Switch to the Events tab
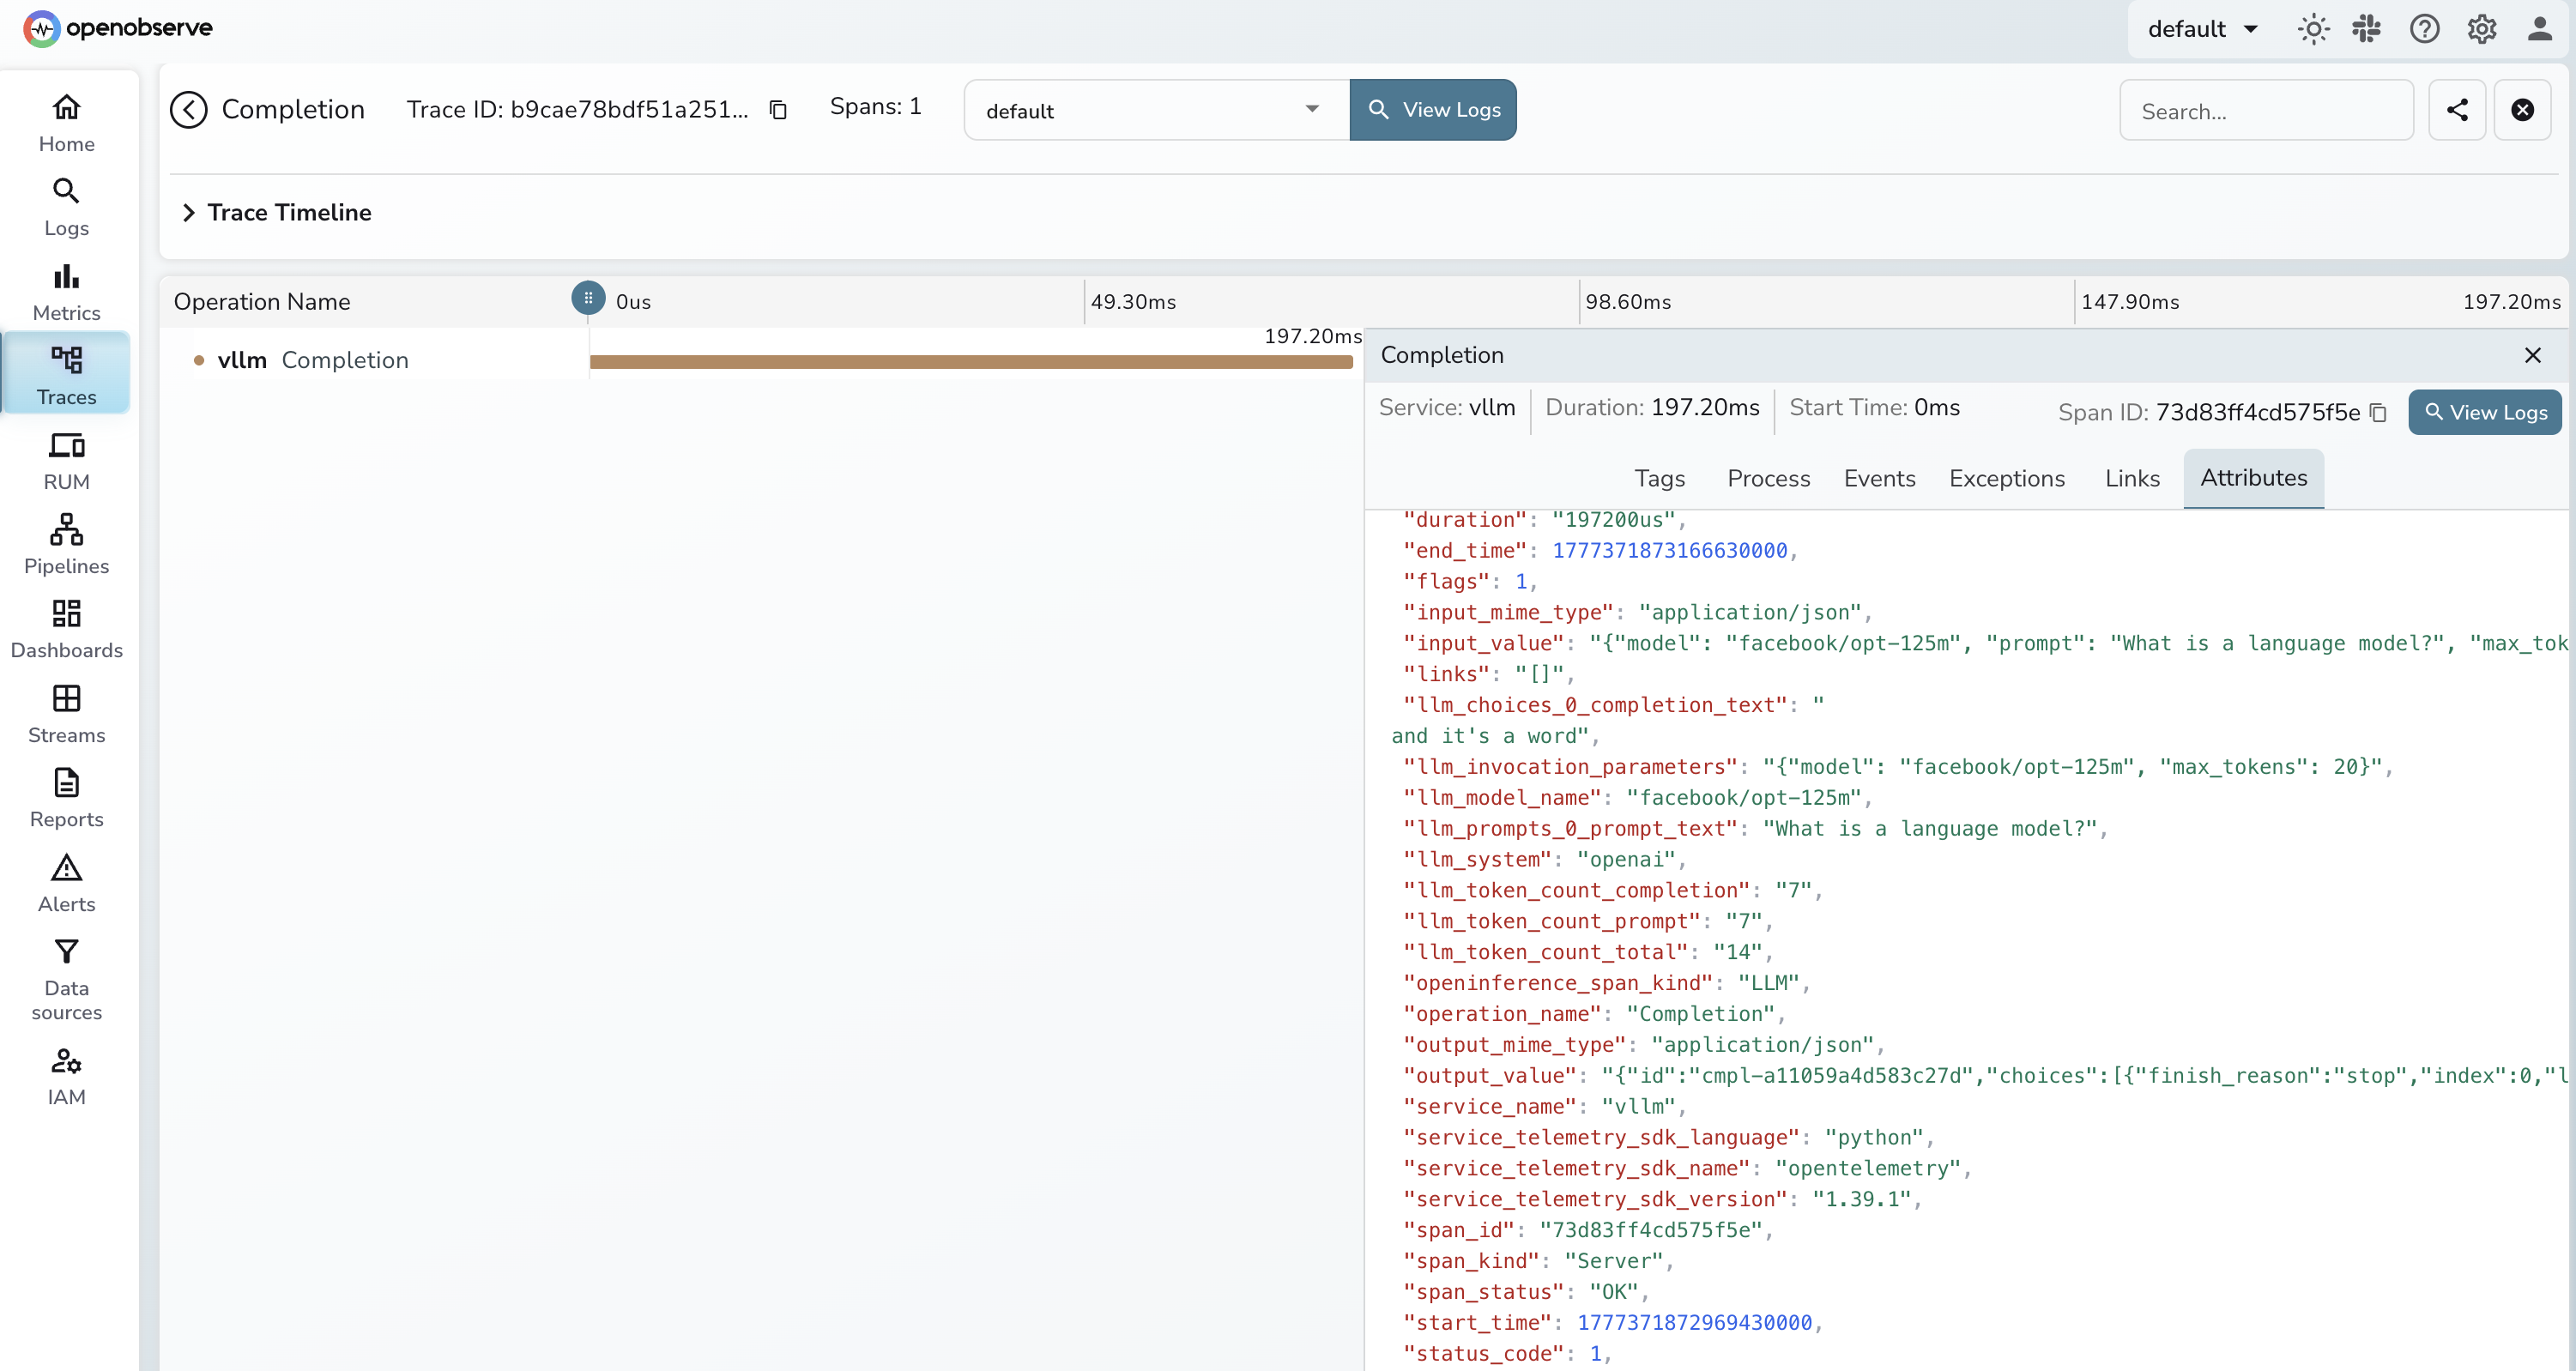Screen dimensions: 2576x1371 1879,478
